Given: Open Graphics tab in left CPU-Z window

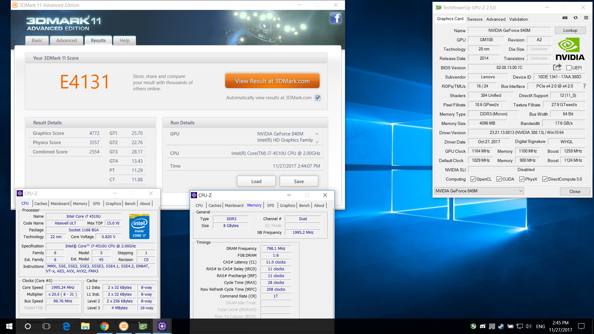Looking at the screenshot, I should pyautogui.click(x=113, y=203).
